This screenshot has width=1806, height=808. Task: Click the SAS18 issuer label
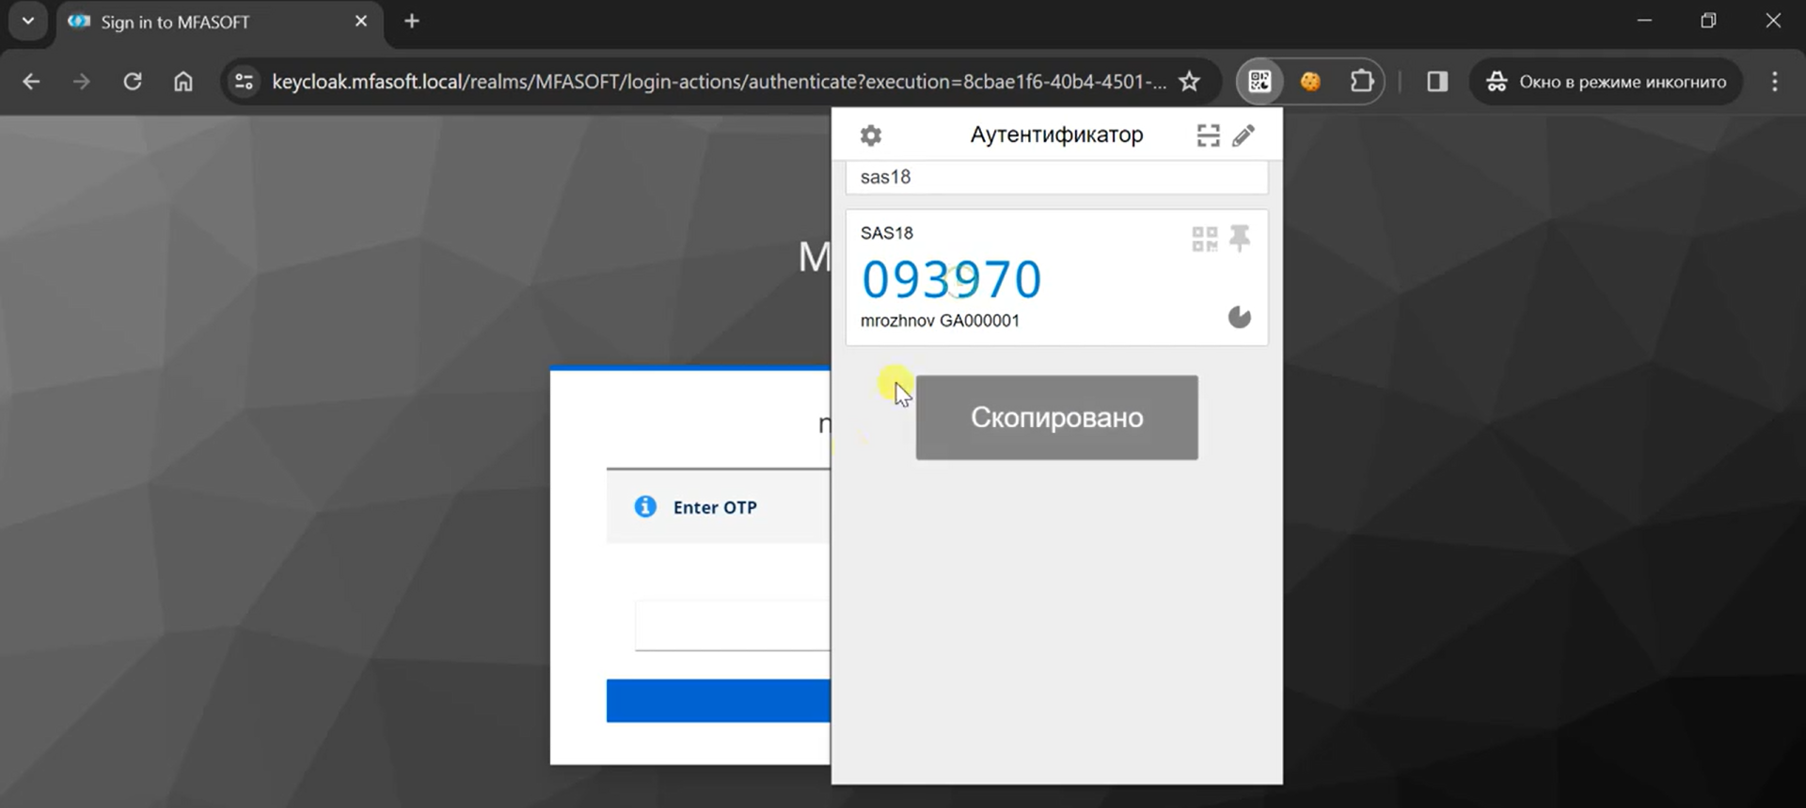point(886,233)
